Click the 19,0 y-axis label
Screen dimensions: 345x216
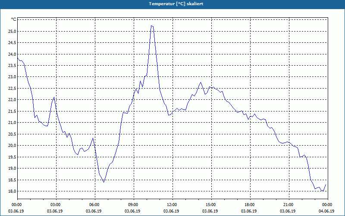[12, 168]
